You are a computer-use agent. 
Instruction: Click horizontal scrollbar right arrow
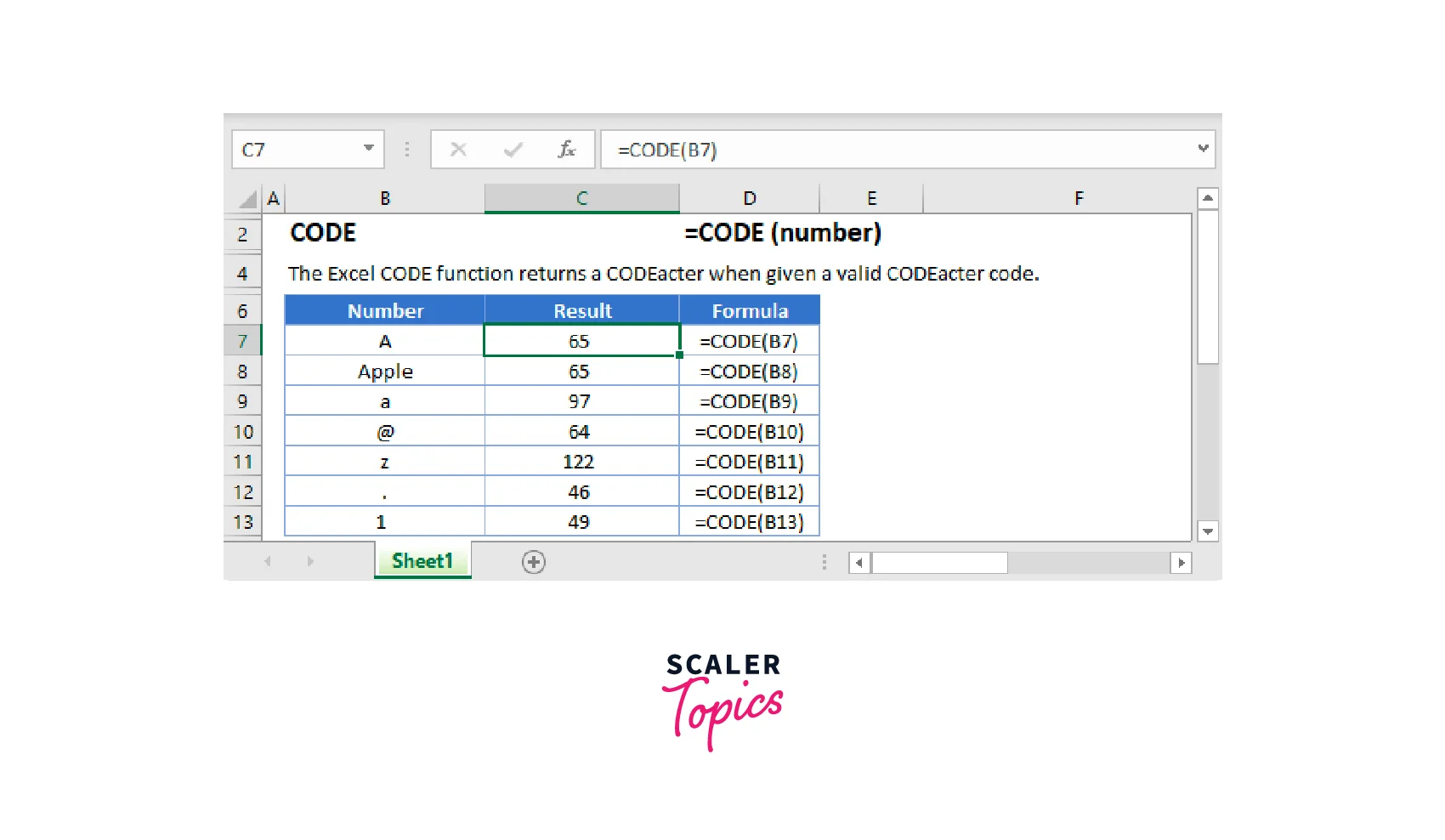(x=1181, y=563)
